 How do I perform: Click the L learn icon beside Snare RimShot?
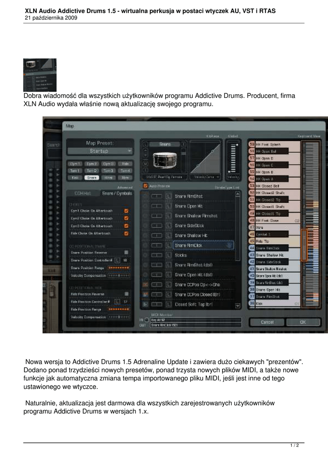click(168, 196)
